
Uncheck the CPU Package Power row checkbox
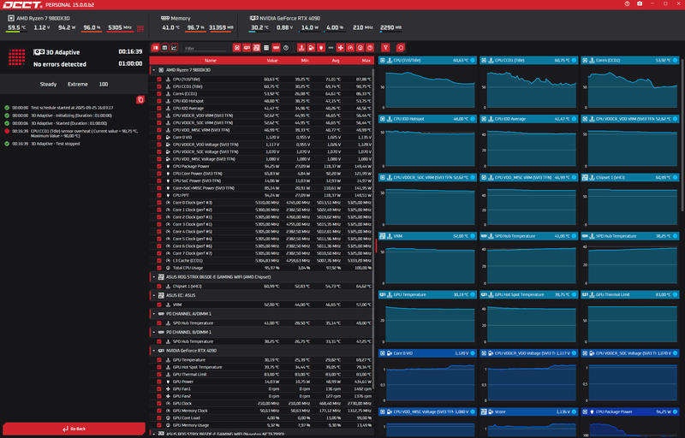[x=159, y=166]
